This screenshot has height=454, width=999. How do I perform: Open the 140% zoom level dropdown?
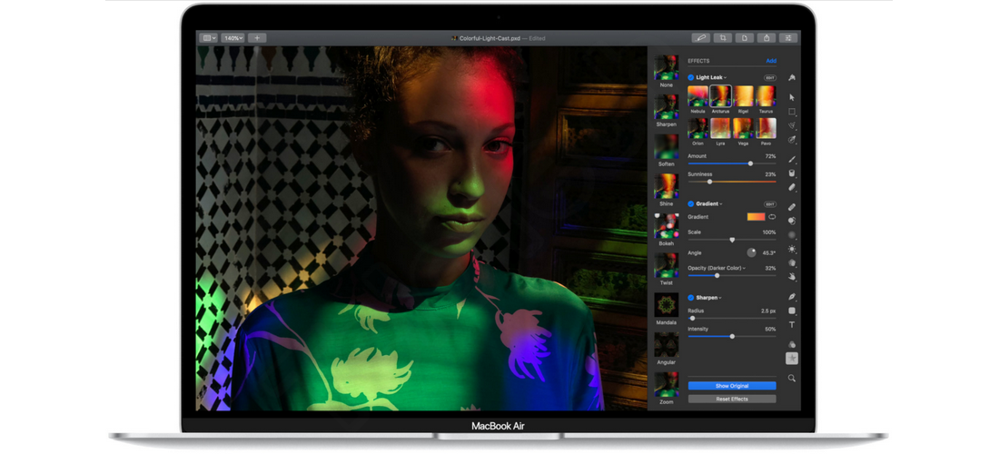tap(232, 38)
